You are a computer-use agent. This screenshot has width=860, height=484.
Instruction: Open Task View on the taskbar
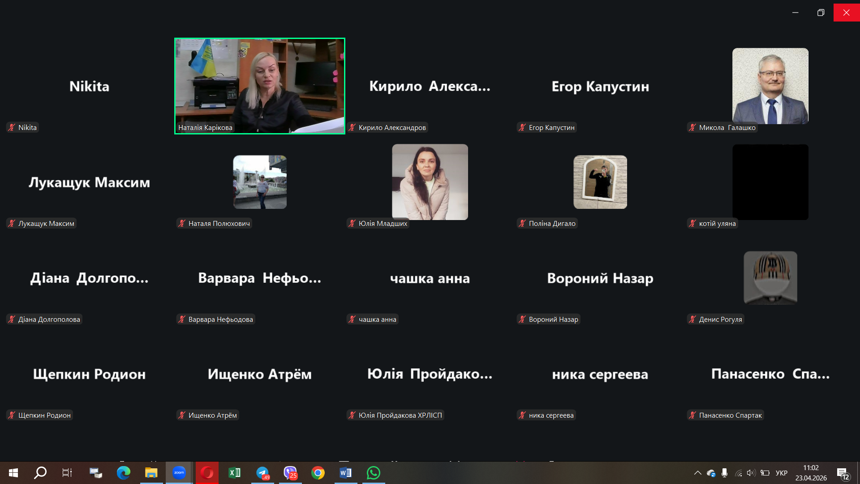(x=67, y=473)
